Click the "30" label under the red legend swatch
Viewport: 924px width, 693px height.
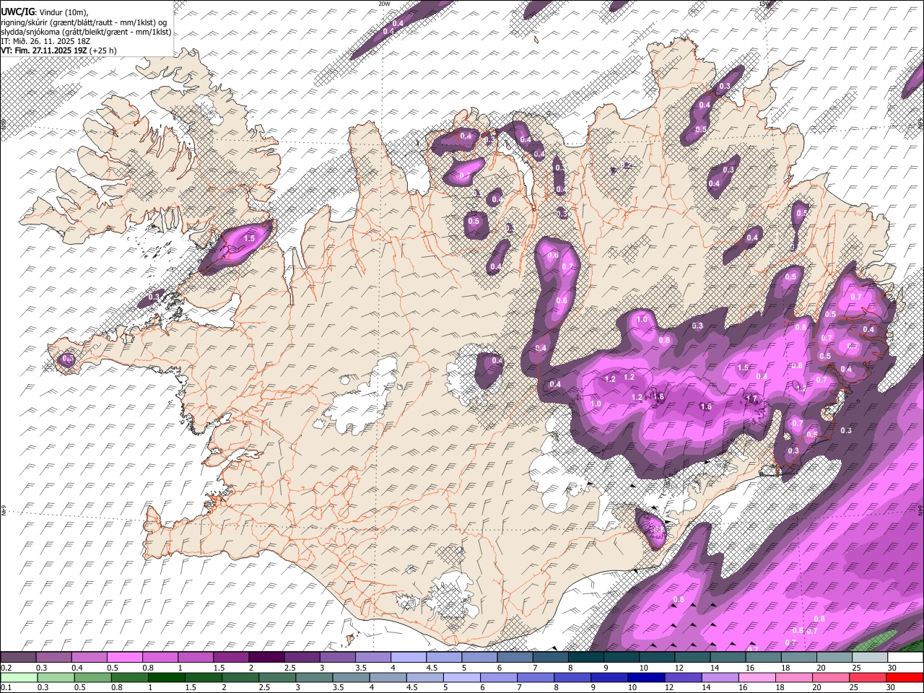pos(892,687)
